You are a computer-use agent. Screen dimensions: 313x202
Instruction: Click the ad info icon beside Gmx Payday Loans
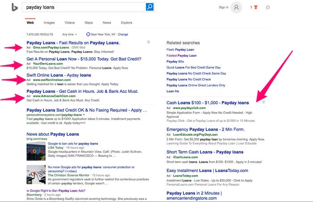[148, 42]
